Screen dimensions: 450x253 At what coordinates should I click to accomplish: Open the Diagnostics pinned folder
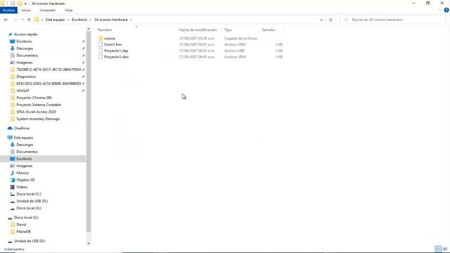26,77
